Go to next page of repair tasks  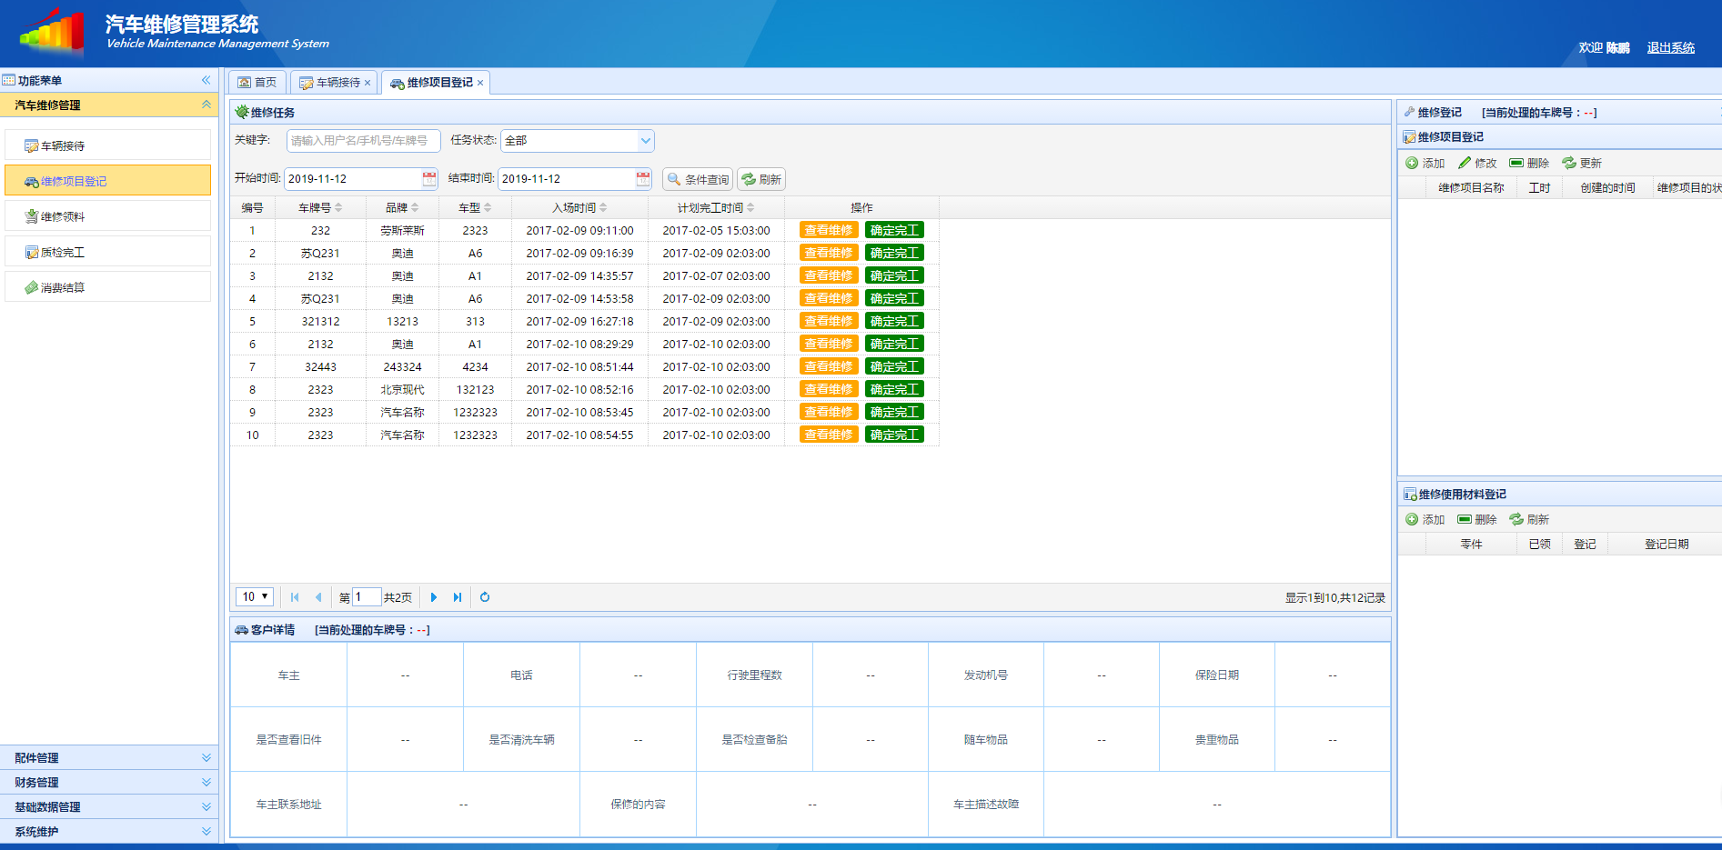click(434, 597)
